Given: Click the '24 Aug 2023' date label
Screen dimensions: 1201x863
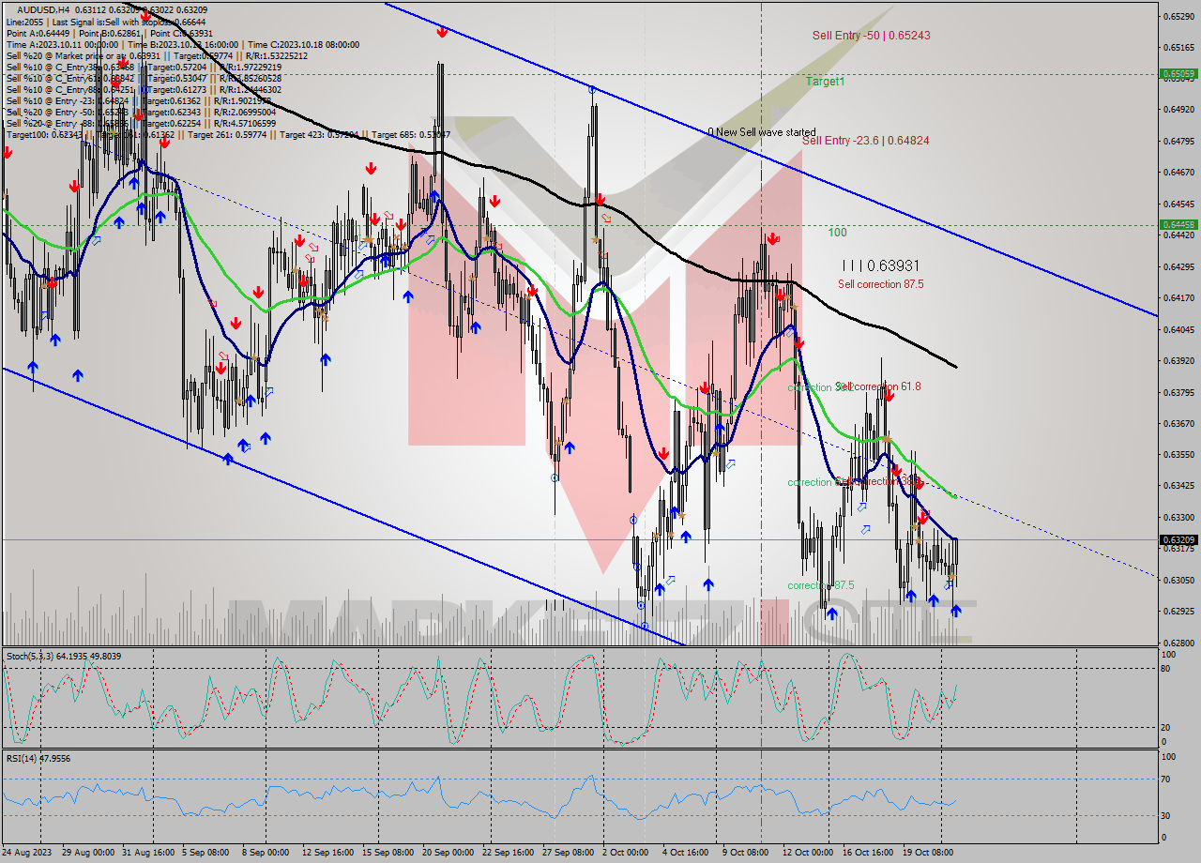Looking at the screenshot, I should [27, 853].
